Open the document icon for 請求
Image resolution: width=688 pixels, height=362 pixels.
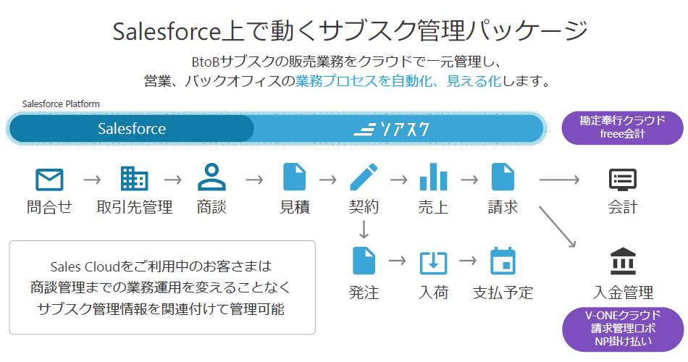[503, 177]
